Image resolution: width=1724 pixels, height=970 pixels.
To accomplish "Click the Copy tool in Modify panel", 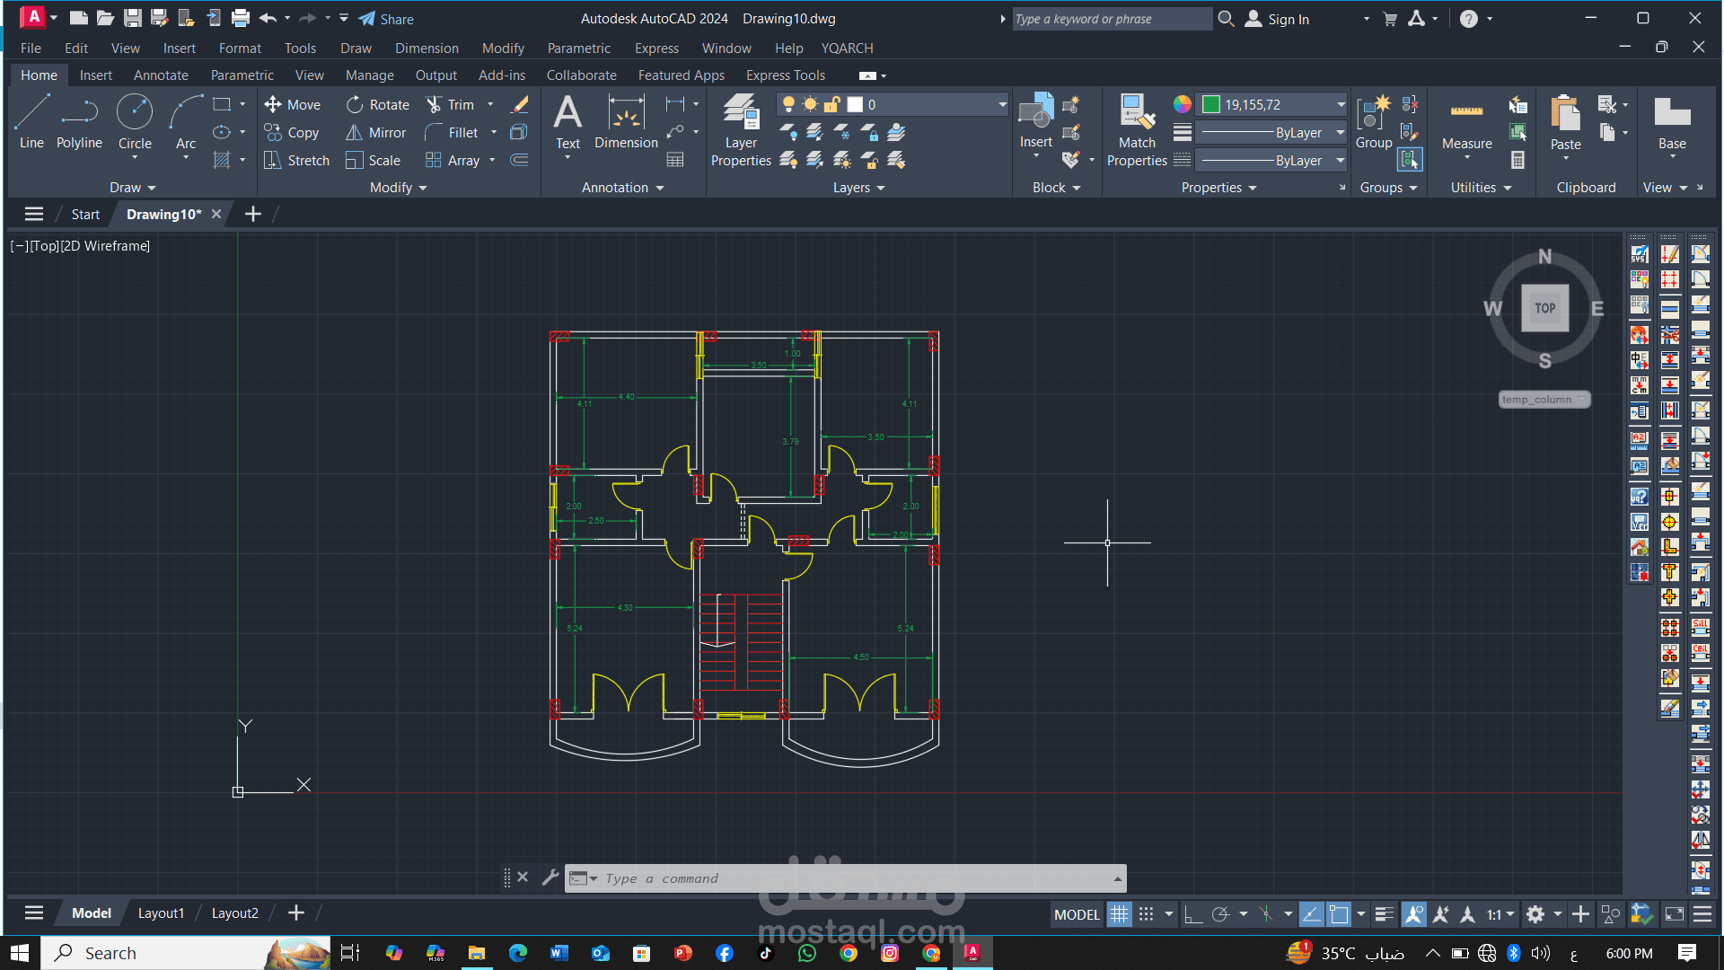I will point(292,133).
